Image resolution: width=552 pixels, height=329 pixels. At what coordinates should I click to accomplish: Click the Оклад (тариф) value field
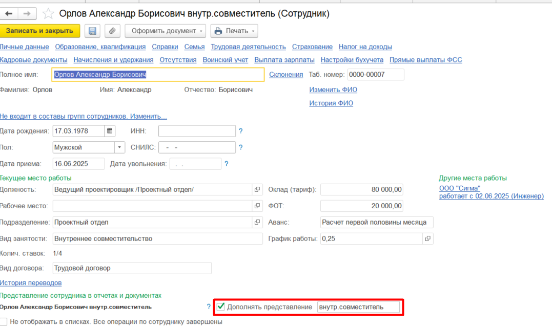362,189
